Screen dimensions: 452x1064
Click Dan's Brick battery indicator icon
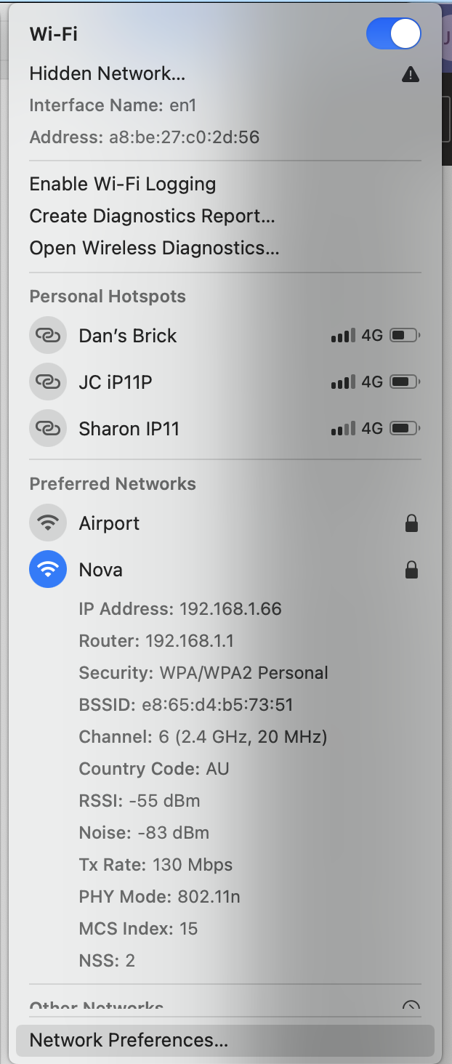click(405, 336)
